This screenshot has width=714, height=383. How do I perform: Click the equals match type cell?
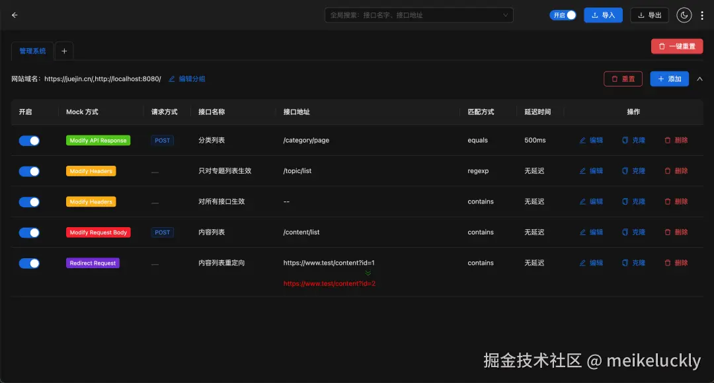(x=478, y=140)
